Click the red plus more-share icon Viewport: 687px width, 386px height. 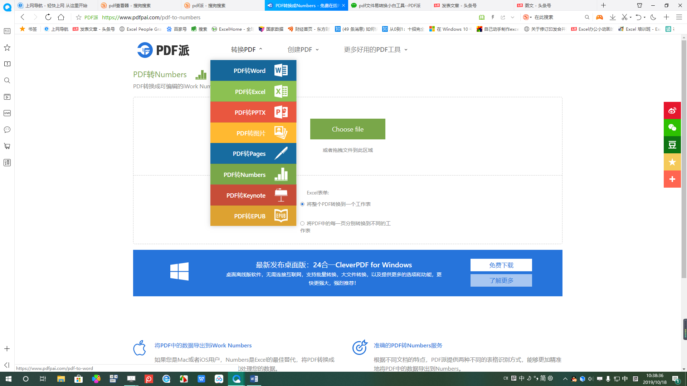coord(672,179)
